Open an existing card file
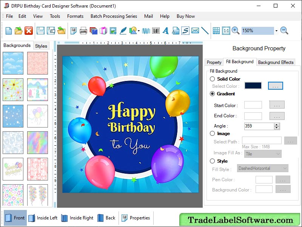The width and height of the screenshot is (302, 227). click(18, 31)
